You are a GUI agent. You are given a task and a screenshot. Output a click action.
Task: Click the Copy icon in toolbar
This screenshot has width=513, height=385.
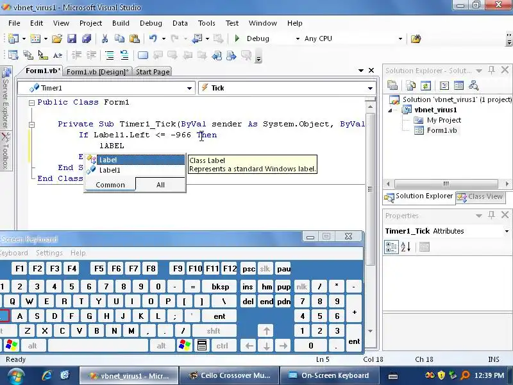point(119,38)
